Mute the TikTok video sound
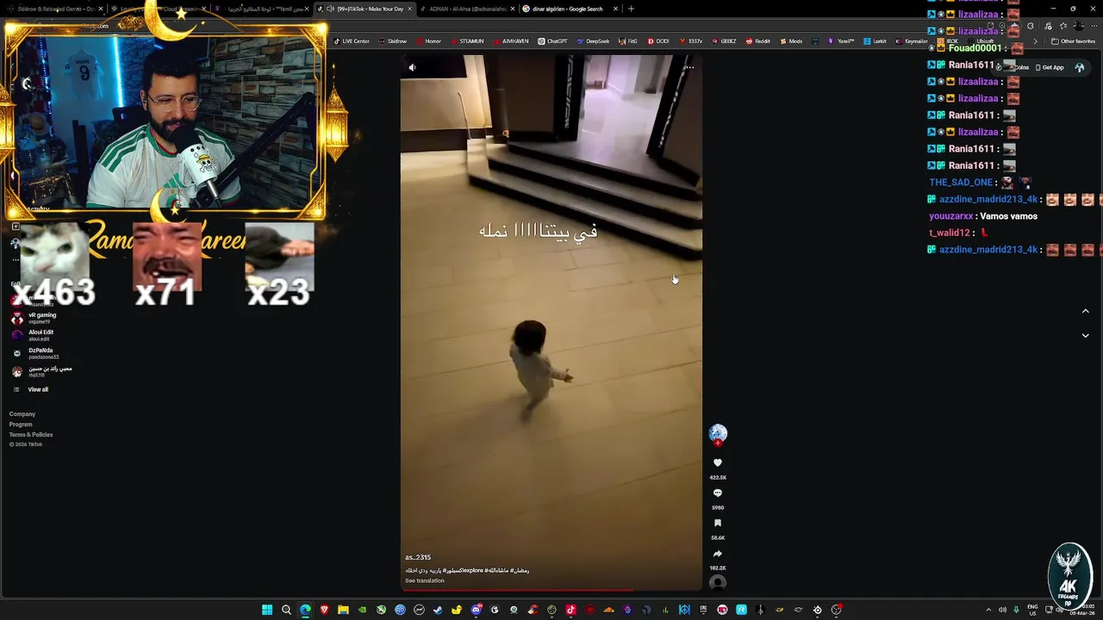This screenshot has width=1103, height=620. coord(412,67)
